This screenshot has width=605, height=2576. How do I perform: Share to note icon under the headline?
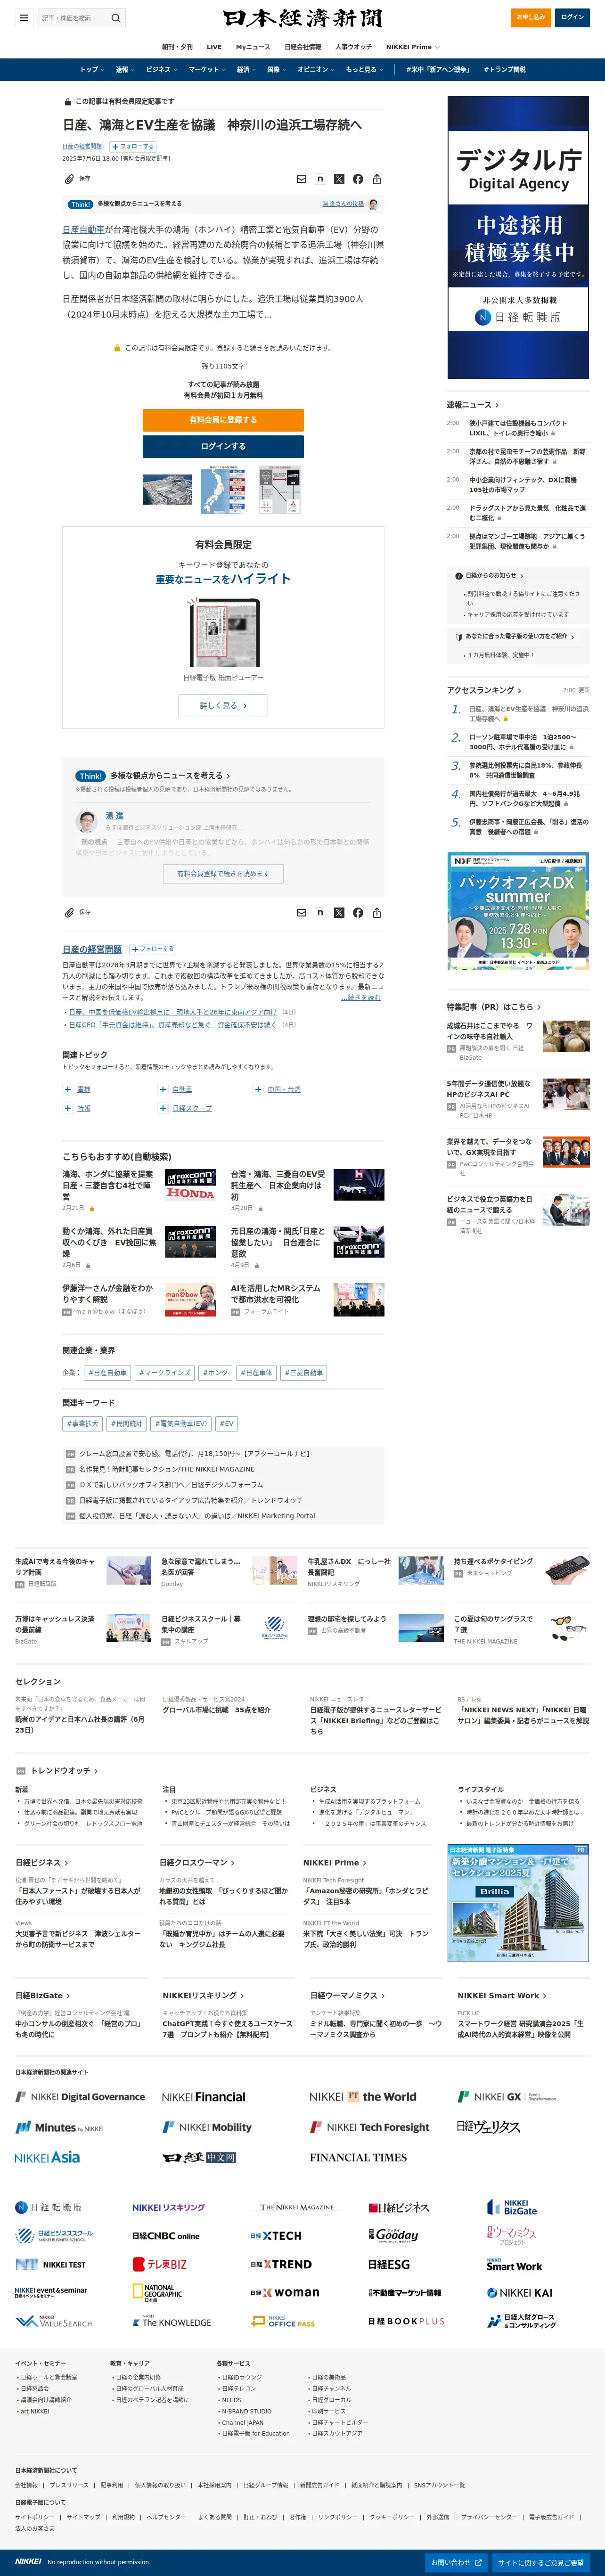[320, 179]
